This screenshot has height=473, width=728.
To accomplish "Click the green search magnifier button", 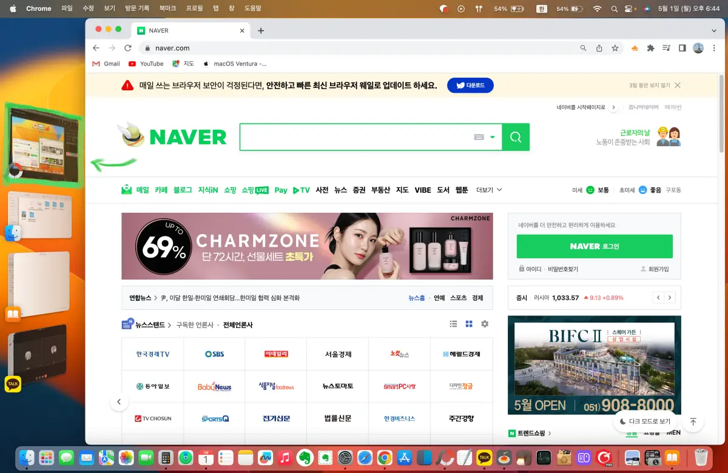I will point(515,137).
